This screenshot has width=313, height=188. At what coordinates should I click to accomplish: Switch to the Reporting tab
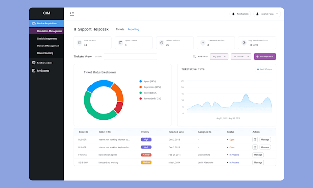133,29
